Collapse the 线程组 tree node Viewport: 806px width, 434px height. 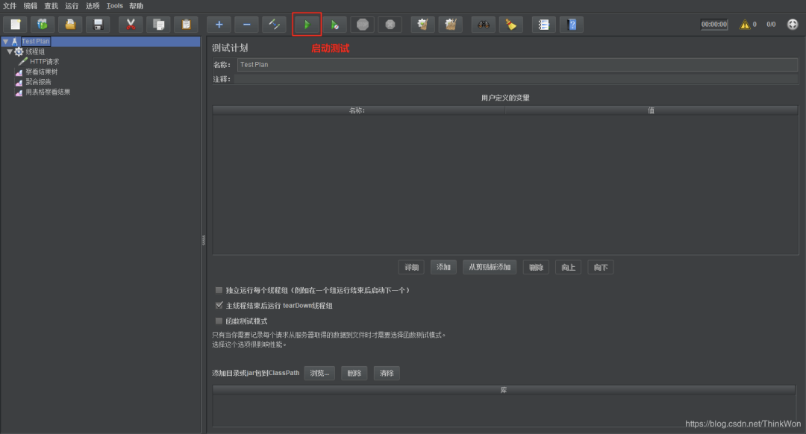coord(10,51)
